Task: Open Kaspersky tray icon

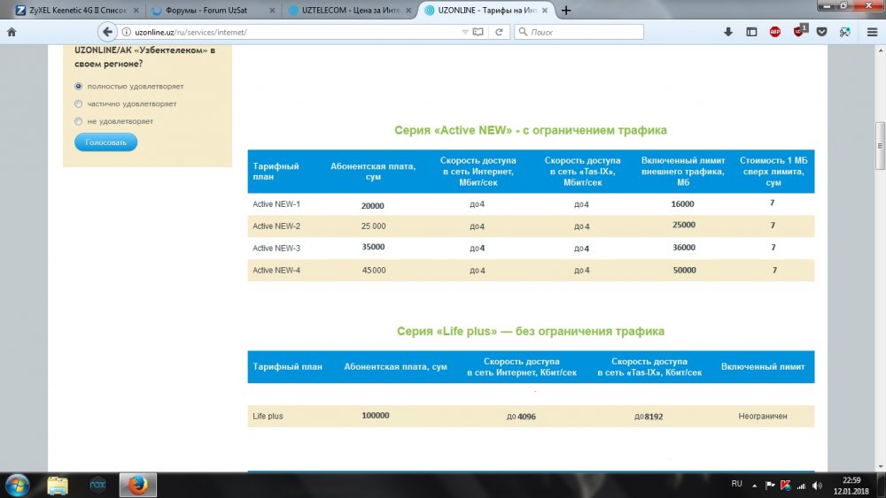Action: (x=785, y=485)
